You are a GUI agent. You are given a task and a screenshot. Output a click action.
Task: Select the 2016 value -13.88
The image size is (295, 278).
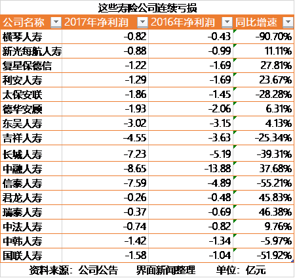218,168
